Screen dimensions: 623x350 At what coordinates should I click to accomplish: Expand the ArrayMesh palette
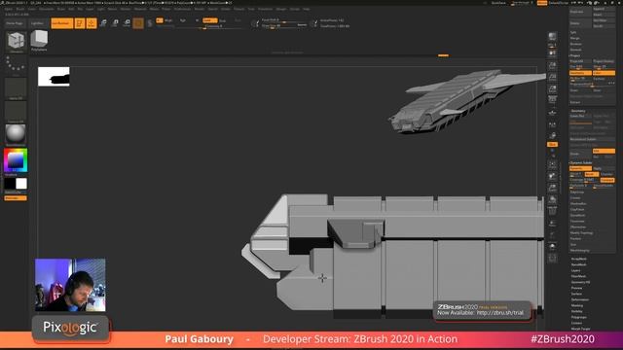pyautogui.click(x=578, y=259)
